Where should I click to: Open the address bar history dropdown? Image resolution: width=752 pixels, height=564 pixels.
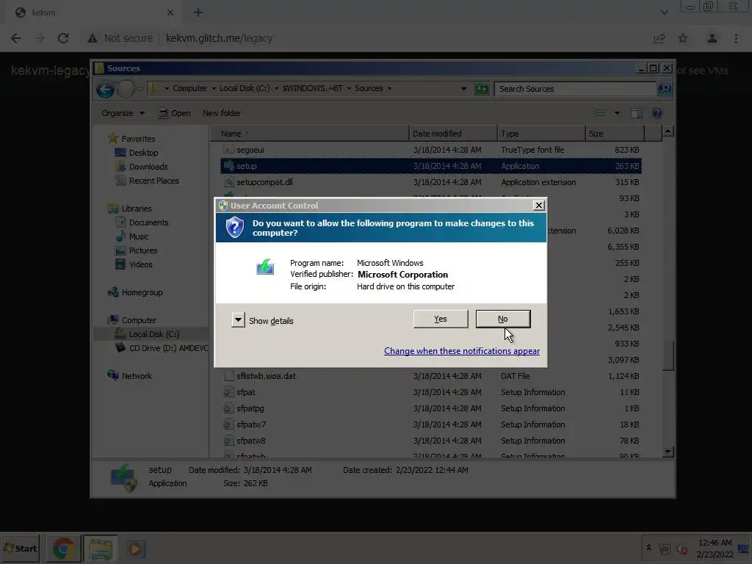[463, 89]
